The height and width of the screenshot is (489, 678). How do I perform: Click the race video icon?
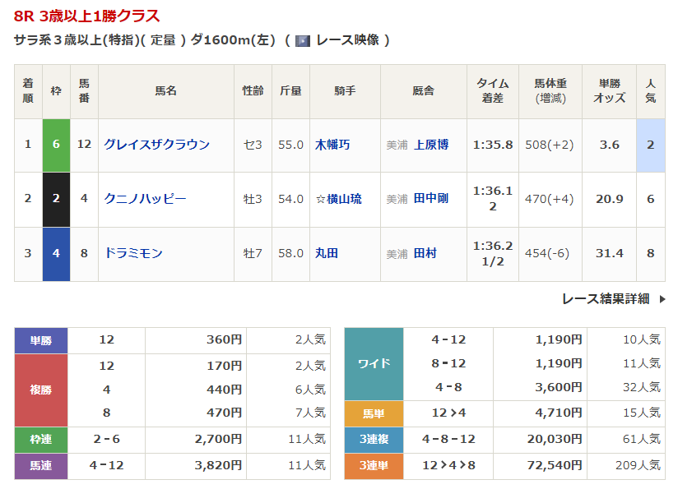coord(303,40)
